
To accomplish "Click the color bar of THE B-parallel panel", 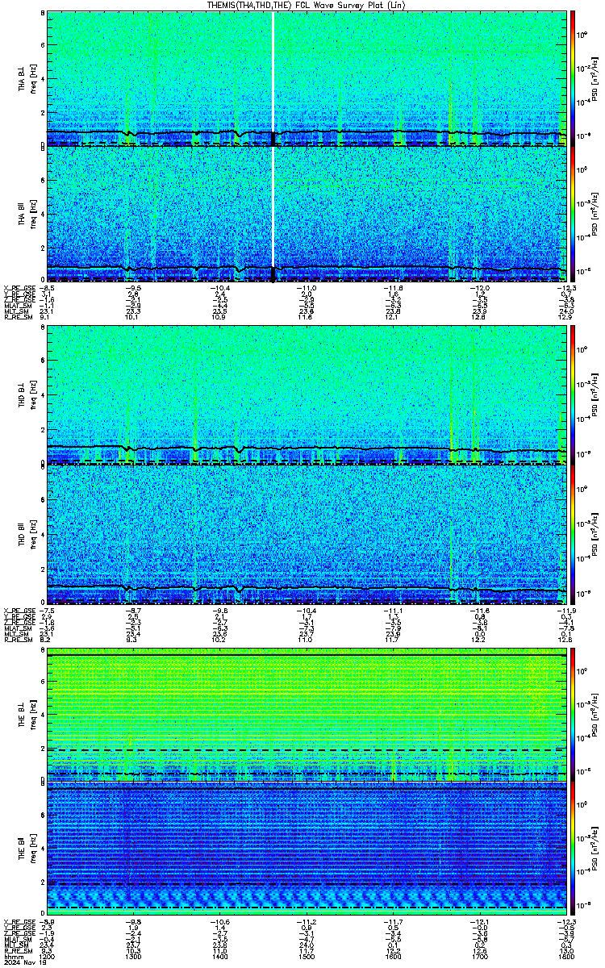I will pyautogui.click(x=574, y=849).
